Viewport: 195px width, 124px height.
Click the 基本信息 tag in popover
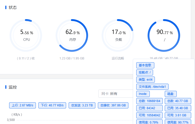tap(145, 65)
